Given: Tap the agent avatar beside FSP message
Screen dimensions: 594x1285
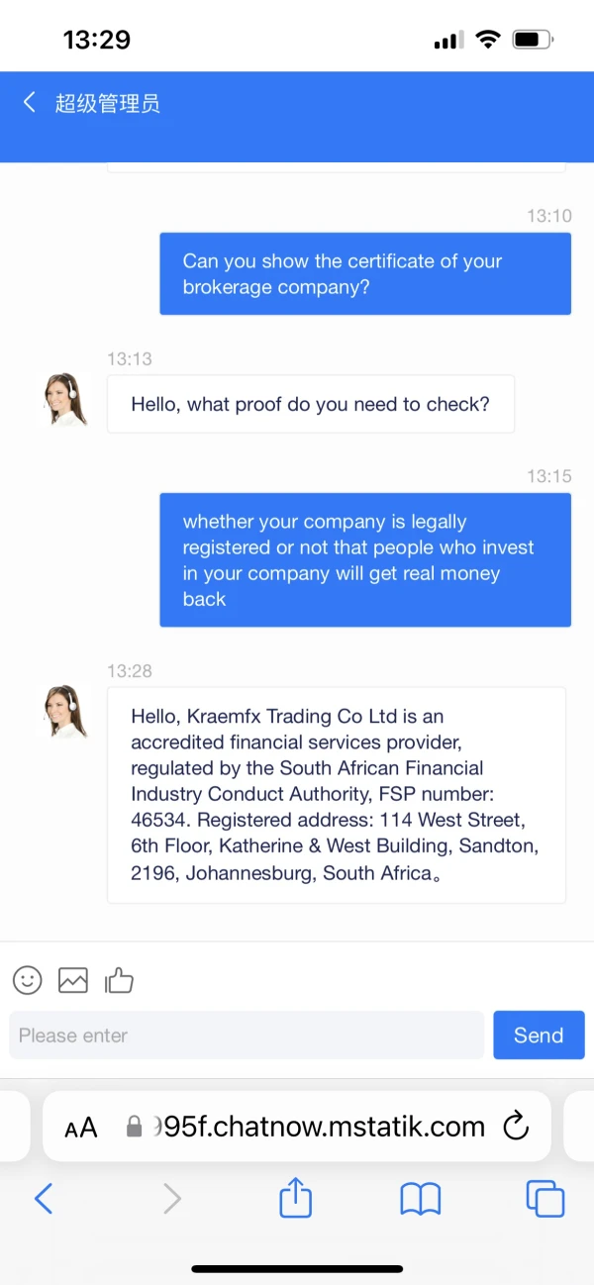Looking at the screenshot, I should (65, 712).
